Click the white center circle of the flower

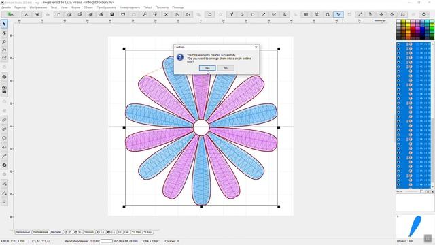click(x=201, y=127)
